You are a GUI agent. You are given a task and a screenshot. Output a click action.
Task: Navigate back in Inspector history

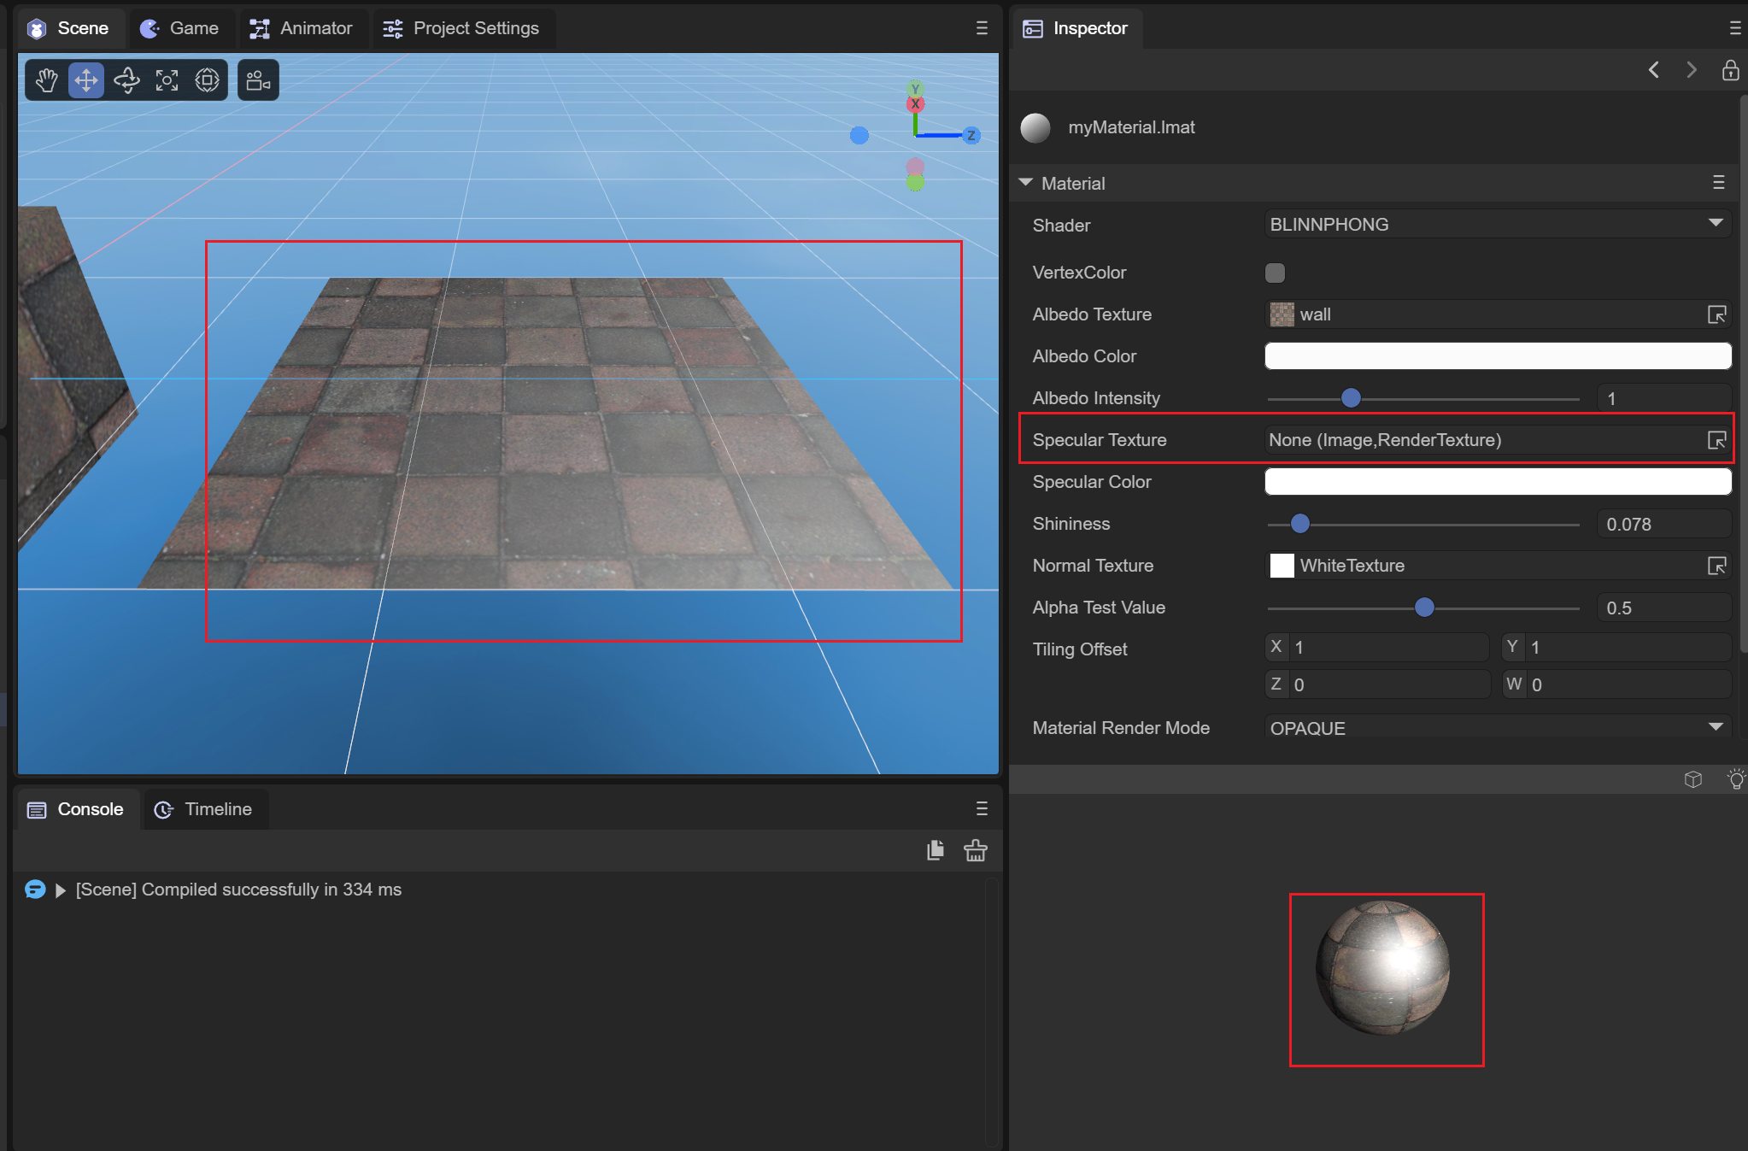tap(1654, 70)
